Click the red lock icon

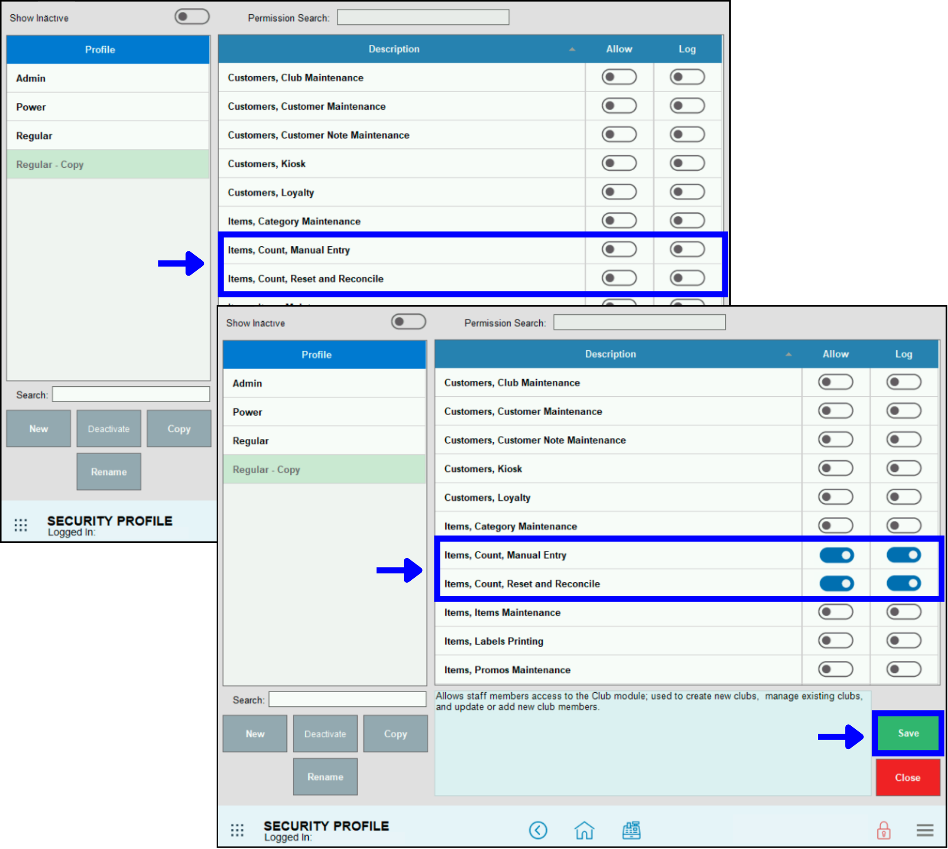(883, 830)
